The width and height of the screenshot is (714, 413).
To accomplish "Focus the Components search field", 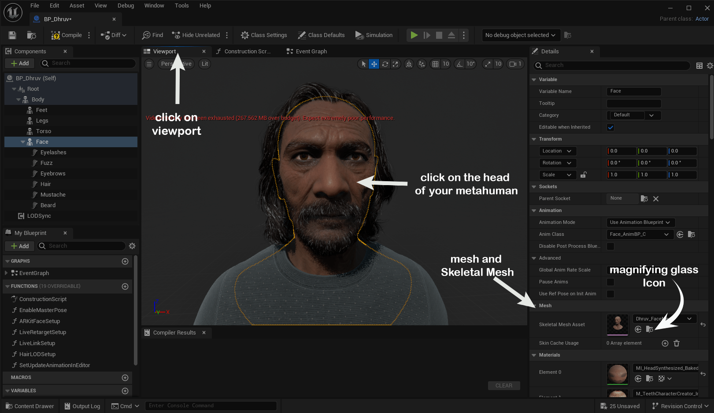I will click(x=88, y=63).
